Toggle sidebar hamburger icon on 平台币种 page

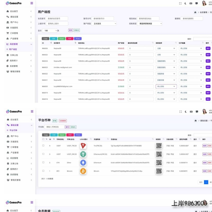[x=32, y=111]
